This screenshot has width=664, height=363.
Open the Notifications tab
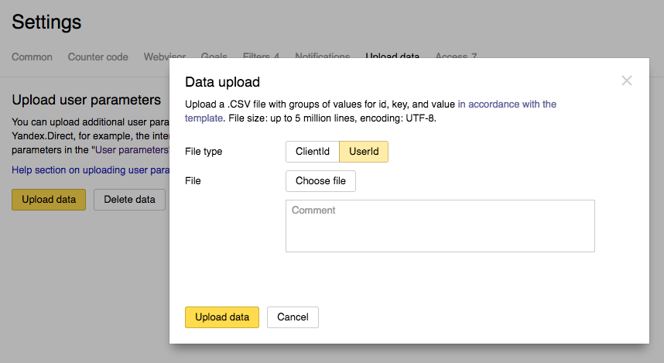point(322,57)
